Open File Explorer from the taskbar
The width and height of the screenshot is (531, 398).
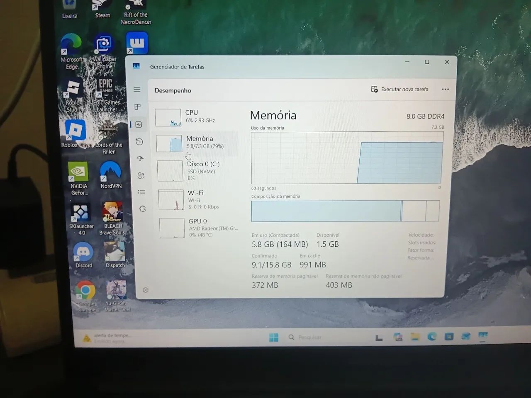click(x=415, y=337)
